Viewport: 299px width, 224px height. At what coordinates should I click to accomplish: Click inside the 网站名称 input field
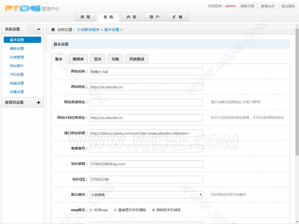[146, 71]
